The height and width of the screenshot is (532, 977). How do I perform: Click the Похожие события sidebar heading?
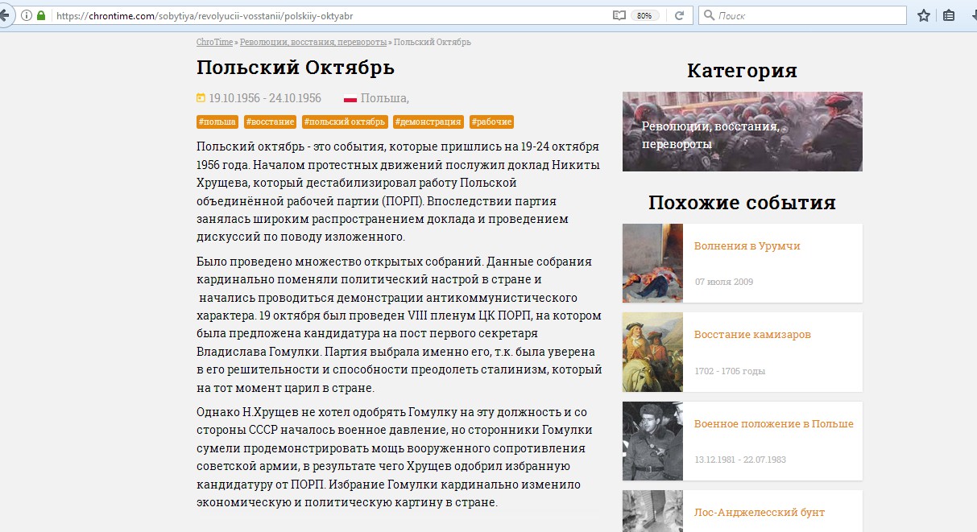pos(742,203)
